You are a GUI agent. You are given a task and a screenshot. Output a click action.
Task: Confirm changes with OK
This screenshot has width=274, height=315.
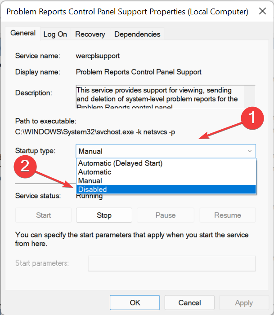pyautogui.click(x=135, y=302)
